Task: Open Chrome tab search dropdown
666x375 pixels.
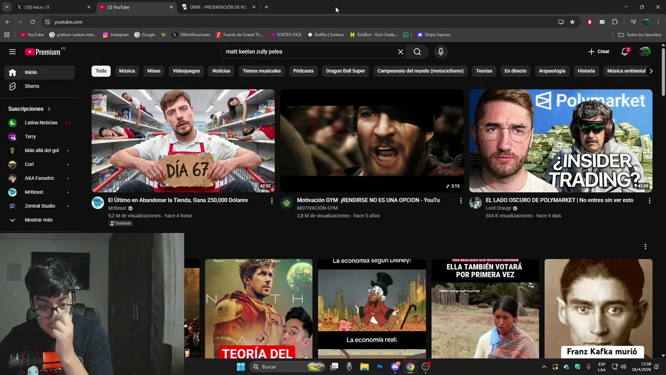Action: coord(6,7)
